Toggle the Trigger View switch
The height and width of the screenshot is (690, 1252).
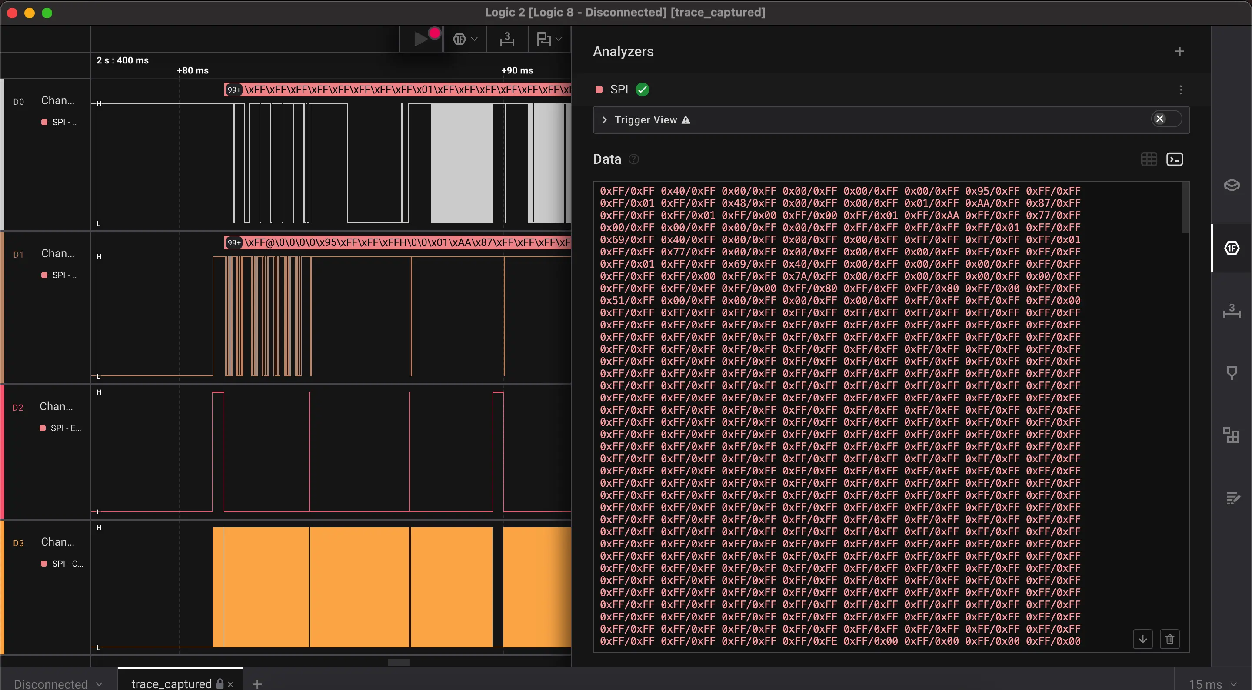tap(1166, 119)
